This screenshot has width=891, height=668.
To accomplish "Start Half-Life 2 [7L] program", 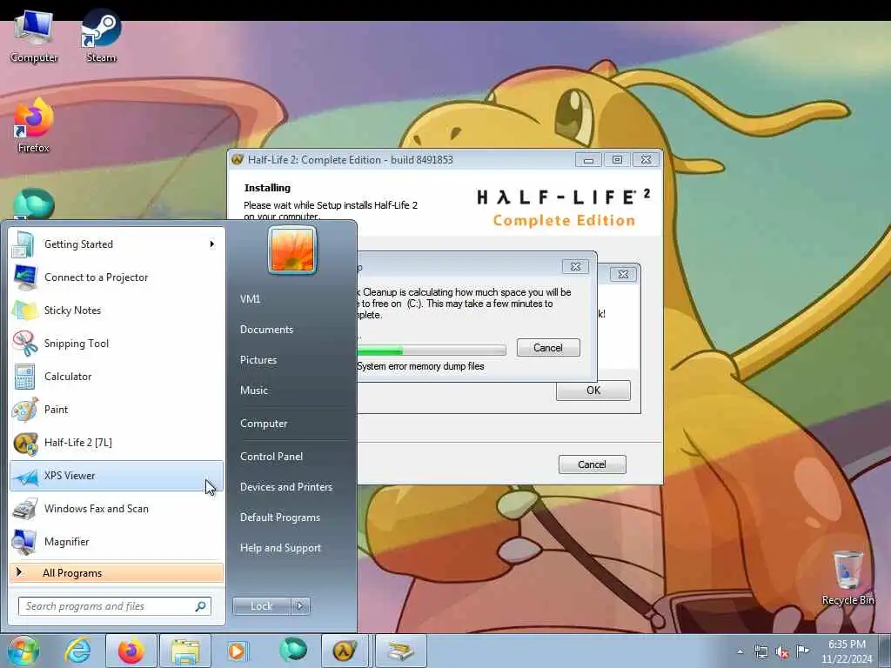I will pos(117,443).
